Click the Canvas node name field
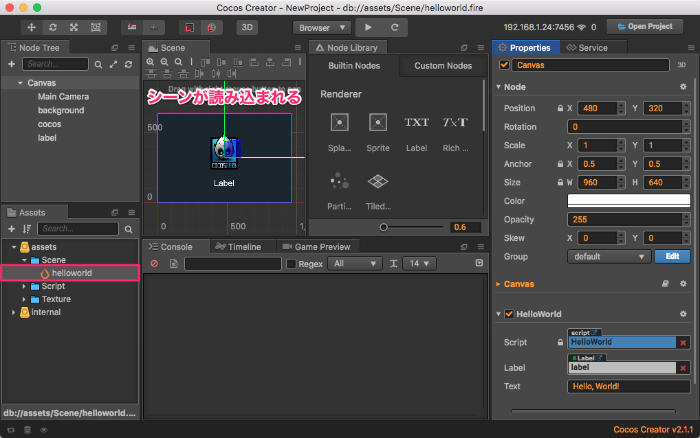 pyautogui.click(x=590, y=65)
